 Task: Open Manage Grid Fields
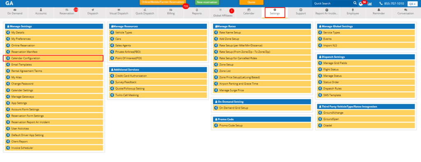(366, 63)
